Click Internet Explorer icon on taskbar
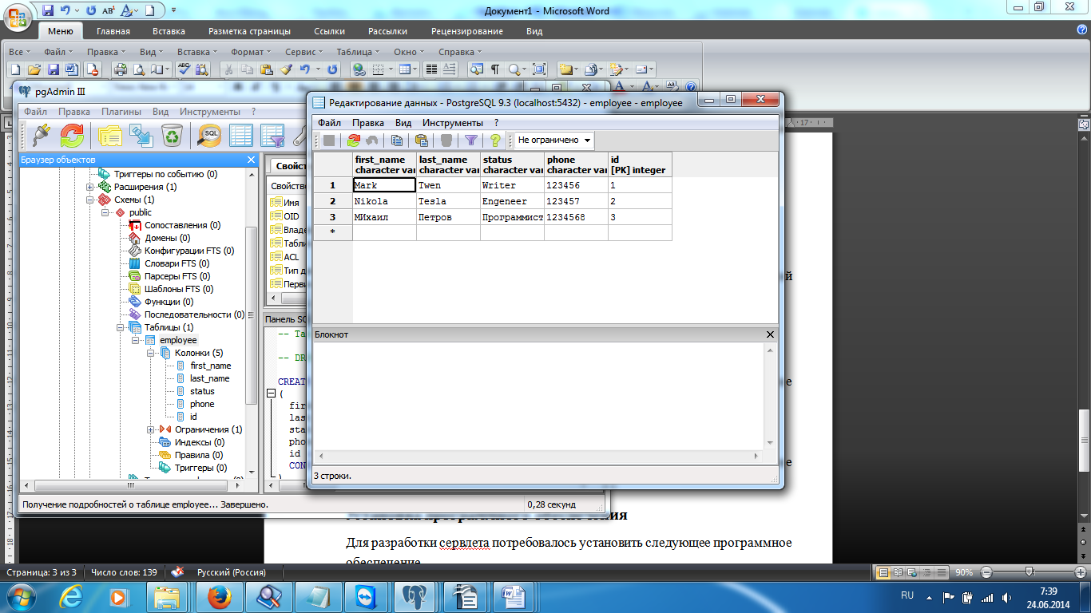1091x613 pixels. coord(72,596)
